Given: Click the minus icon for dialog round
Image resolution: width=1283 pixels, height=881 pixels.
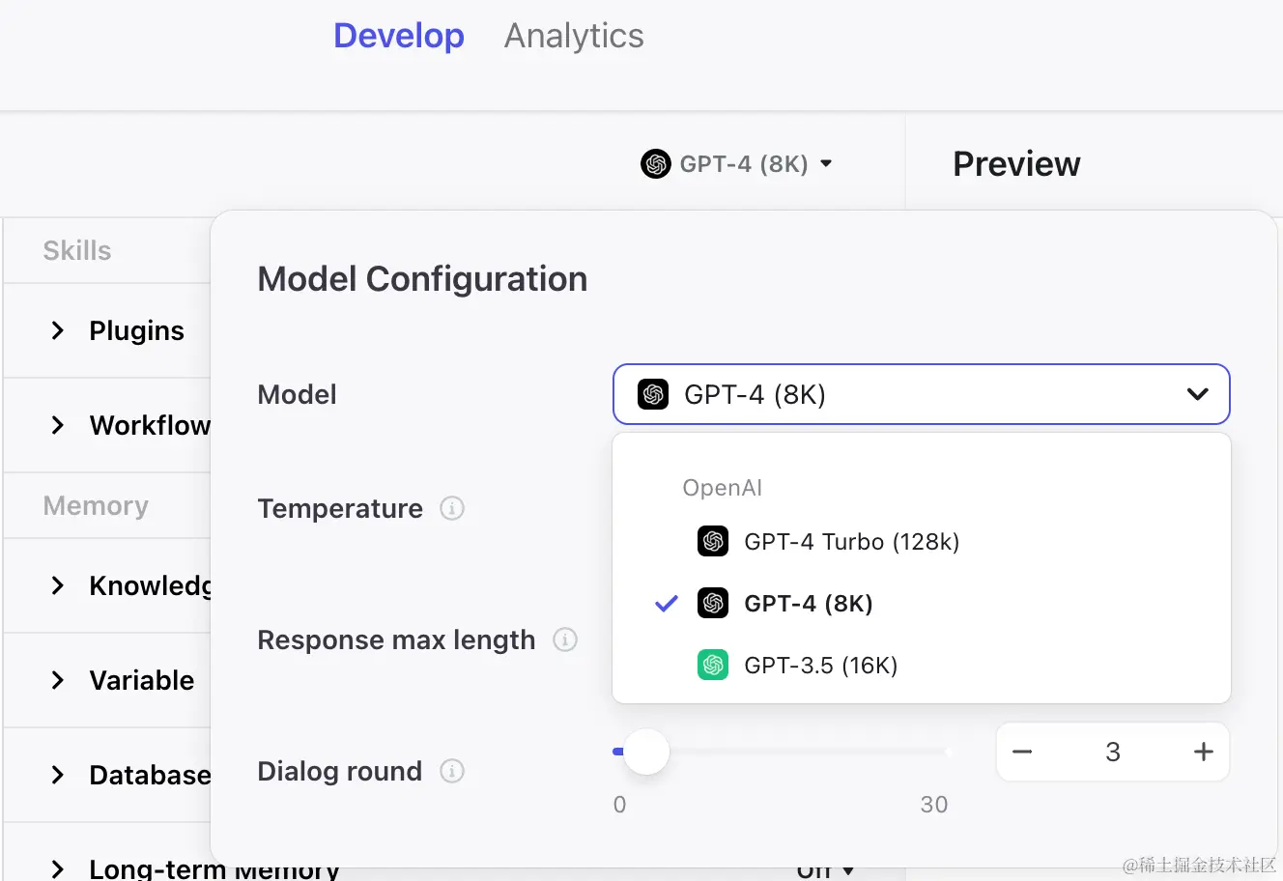Looking at the screenshot, I should point(1022,752).
